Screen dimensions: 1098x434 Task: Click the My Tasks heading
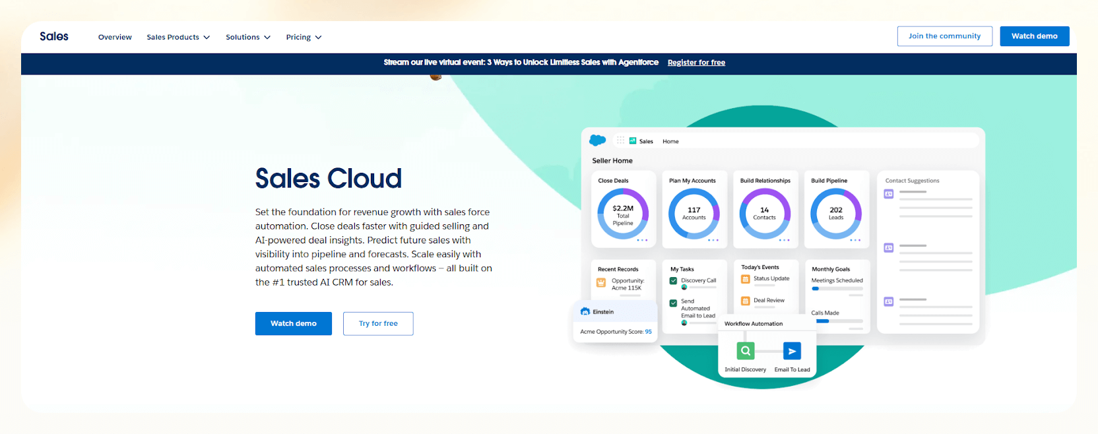pyautogui.click(x=682, y=269)
